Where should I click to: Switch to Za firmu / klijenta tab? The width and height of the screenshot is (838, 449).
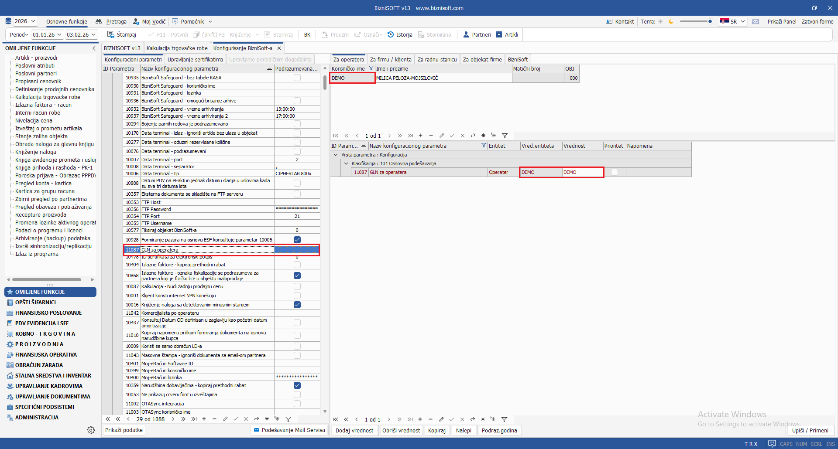point(390,60)
